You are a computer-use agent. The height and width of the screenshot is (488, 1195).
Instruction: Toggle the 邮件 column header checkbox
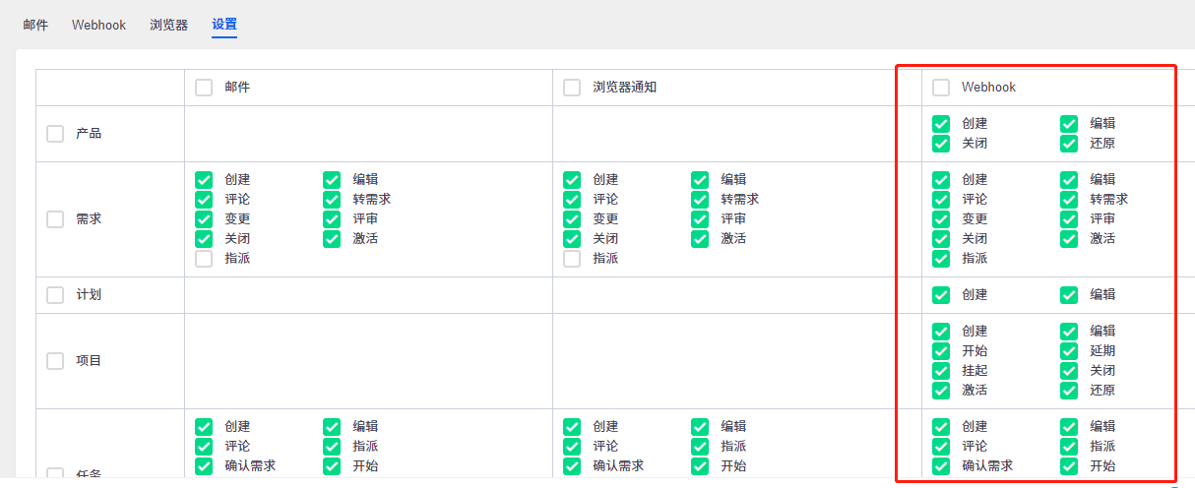pyautogui.click(x=204, y=88)
